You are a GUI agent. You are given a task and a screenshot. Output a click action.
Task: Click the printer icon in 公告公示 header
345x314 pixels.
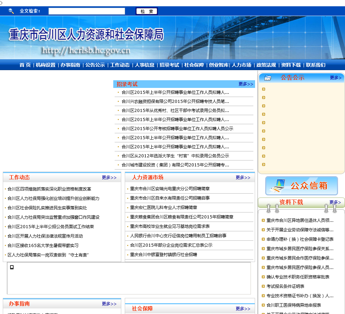coord(268,78)
